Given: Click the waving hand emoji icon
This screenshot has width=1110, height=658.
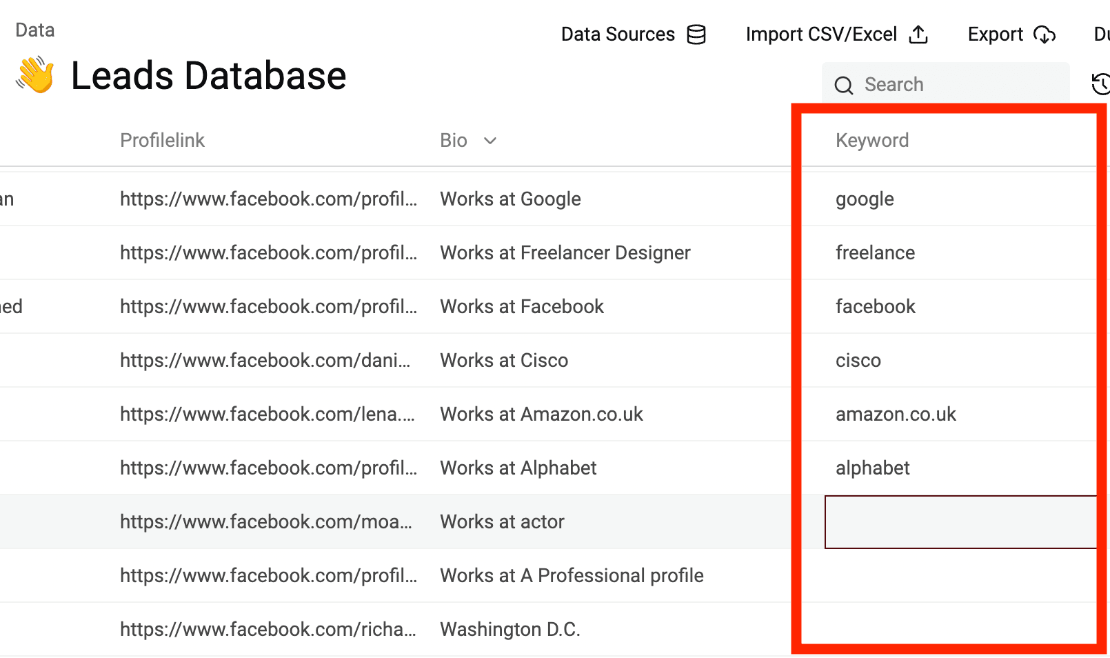Looking at the screenshot, I should click(x=35, y=75).
